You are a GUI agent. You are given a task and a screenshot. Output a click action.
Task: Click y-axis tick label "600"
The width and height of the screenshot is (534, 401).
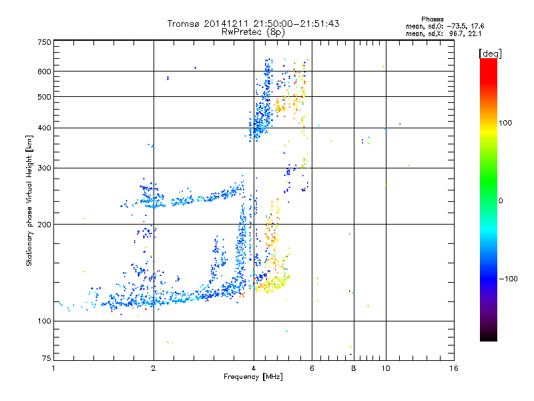coord(44,72)
